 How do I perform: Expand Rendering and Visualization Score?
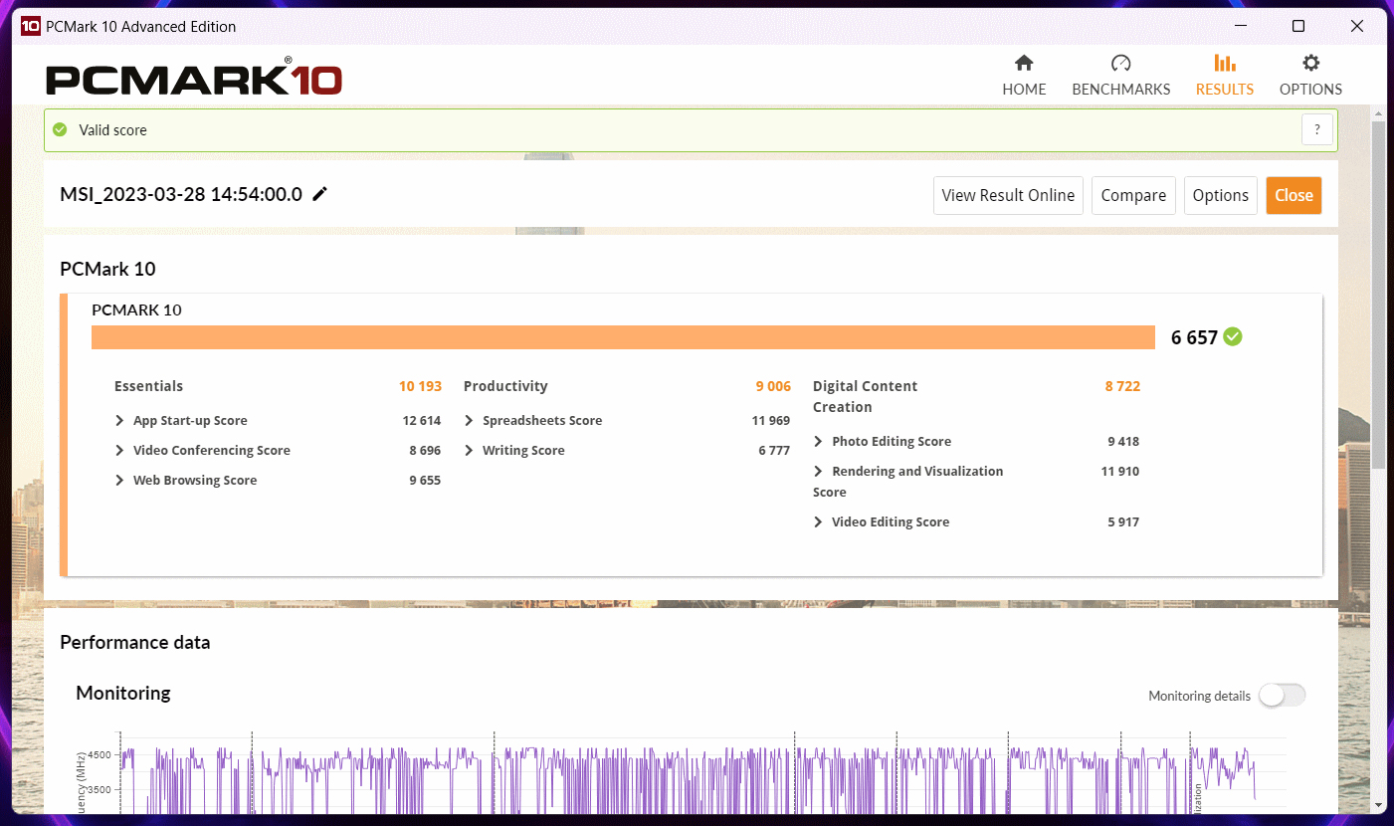point(819,472)
